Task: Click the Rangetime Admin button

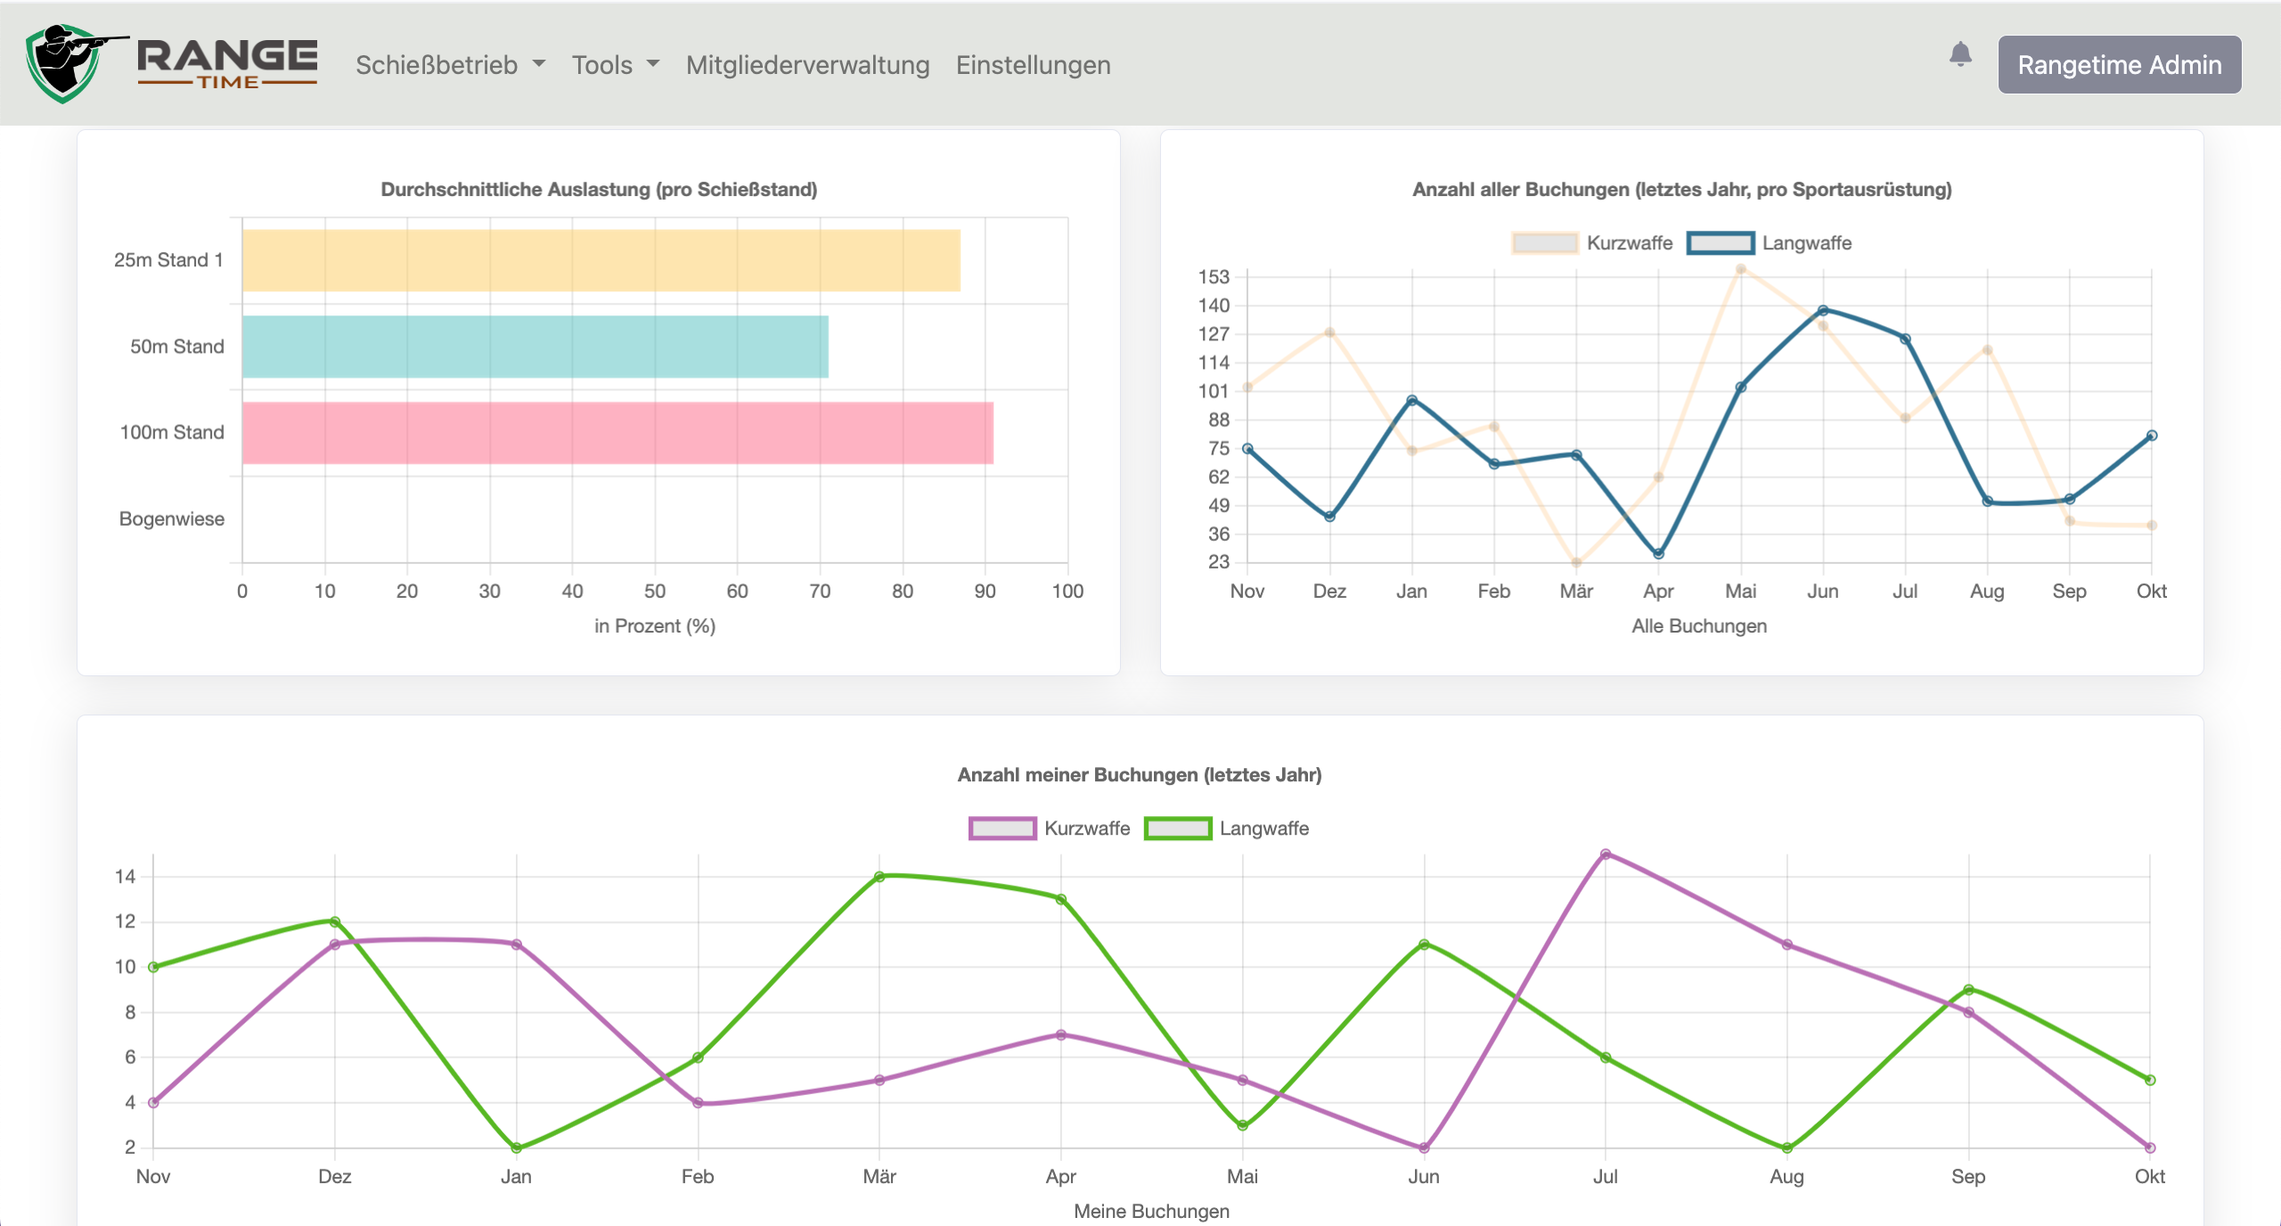Action: (x=2119, y=65)
